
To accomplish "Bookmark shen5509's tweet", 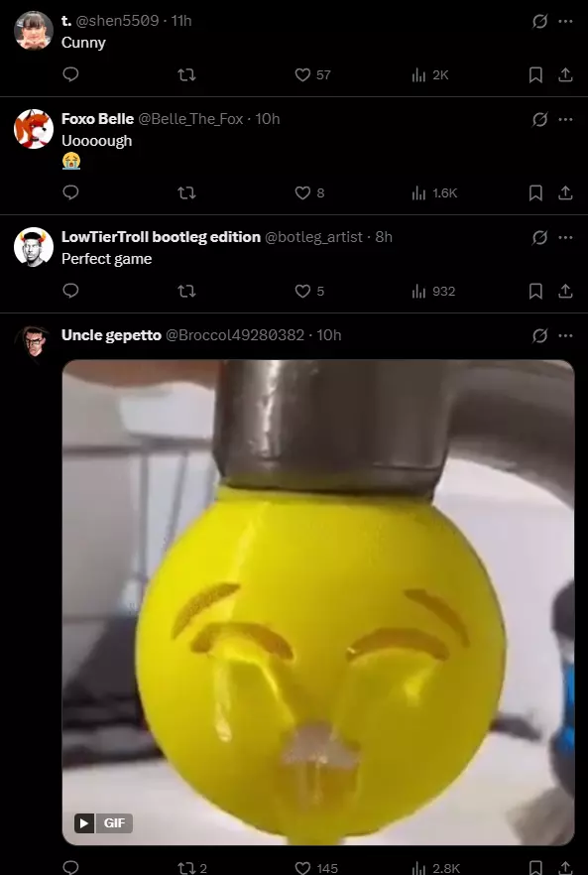I will 535,74.
